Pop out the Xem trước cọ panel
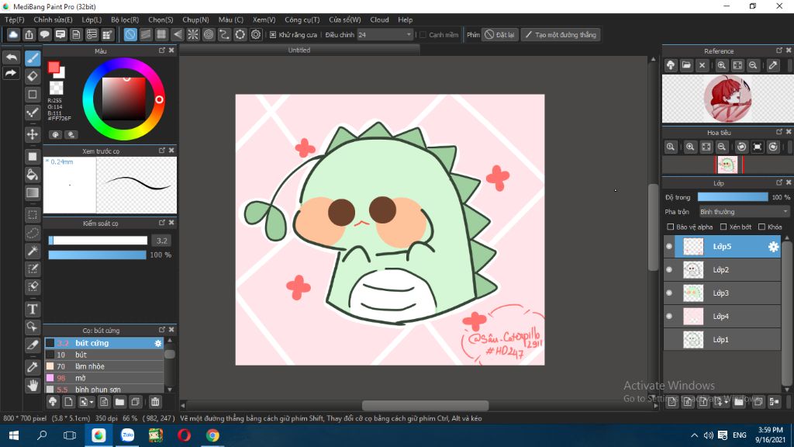 click(x=162, y=151)
